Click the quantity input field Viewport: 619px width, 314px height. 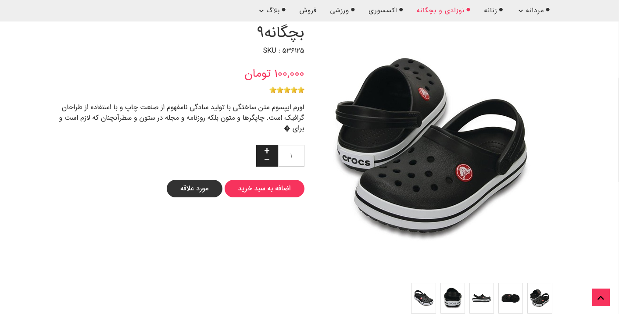pyautogui.click(x=291, y=156)
